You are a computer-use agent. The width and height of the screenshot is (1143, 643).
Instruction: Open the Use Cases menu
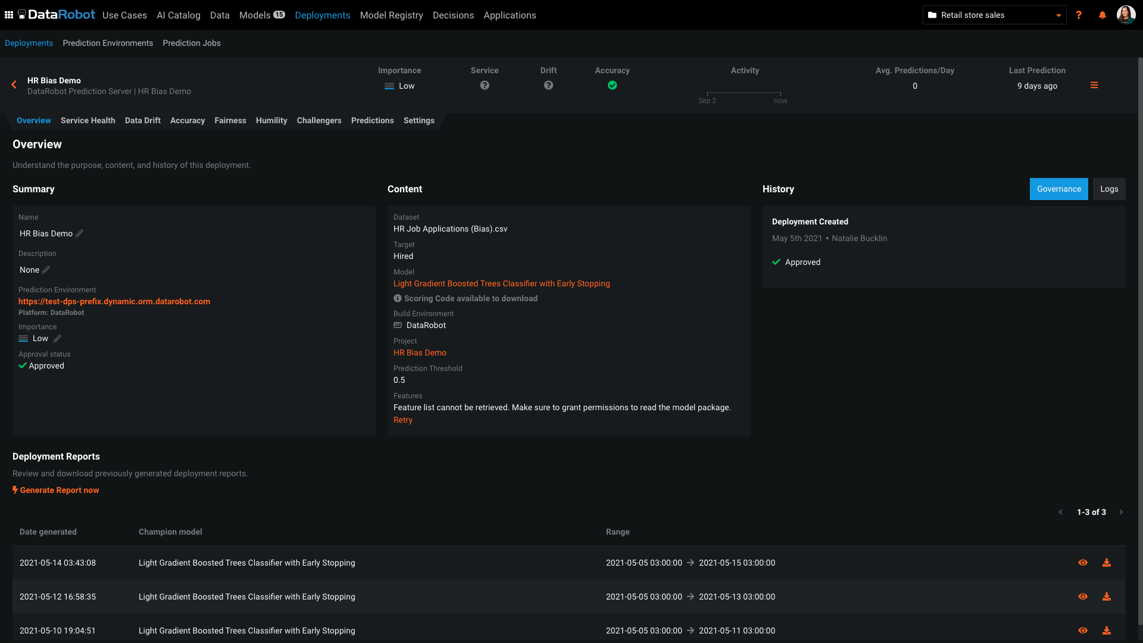click(x=124, y=15)
